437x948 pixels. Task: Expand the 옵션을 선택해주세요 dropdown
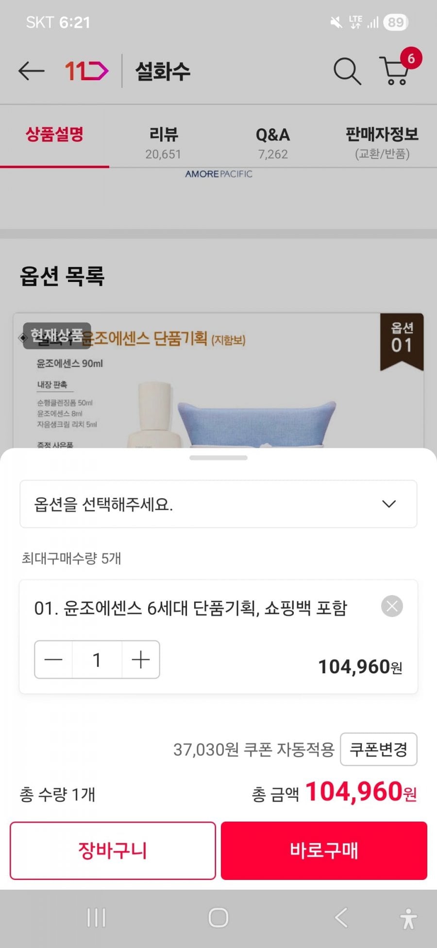(218, 504)
